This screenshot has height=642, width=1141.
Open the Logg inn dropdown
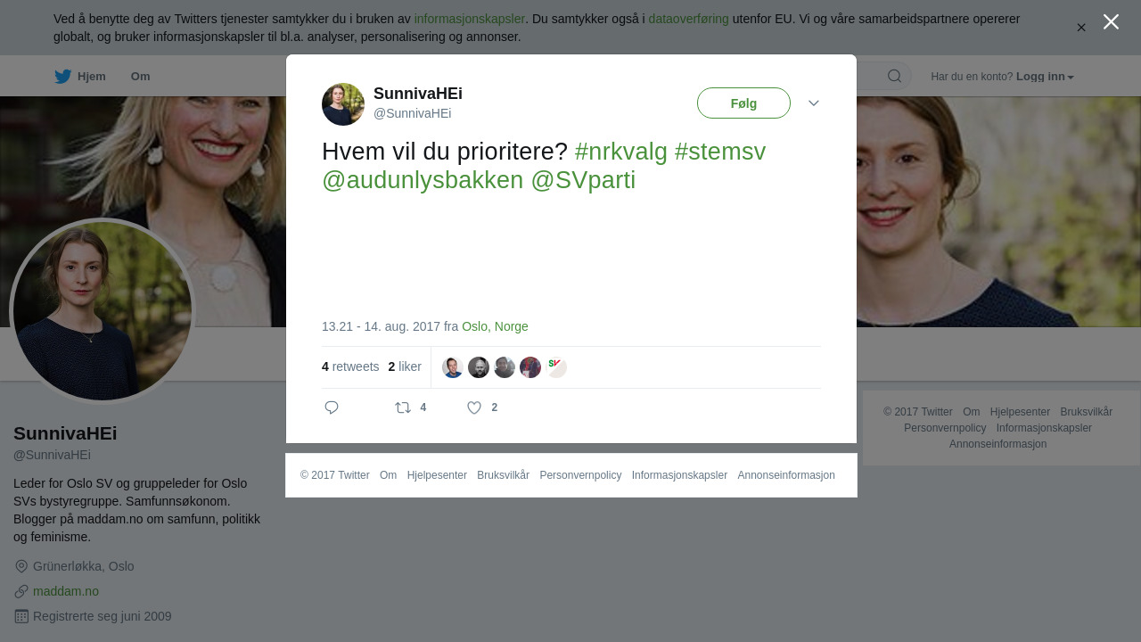tap(1045, 77)
